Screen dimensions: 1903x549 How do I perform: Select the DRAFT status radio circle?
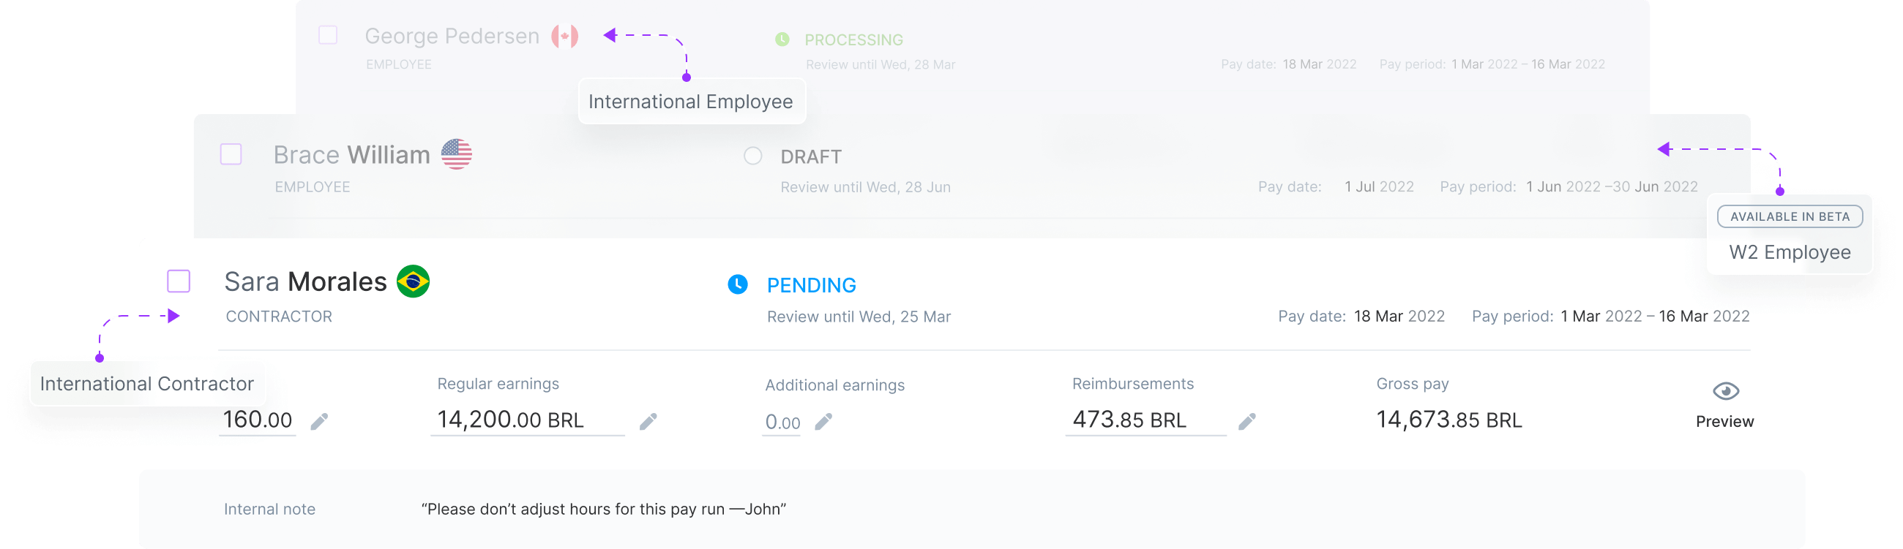[x=752, y=156]
